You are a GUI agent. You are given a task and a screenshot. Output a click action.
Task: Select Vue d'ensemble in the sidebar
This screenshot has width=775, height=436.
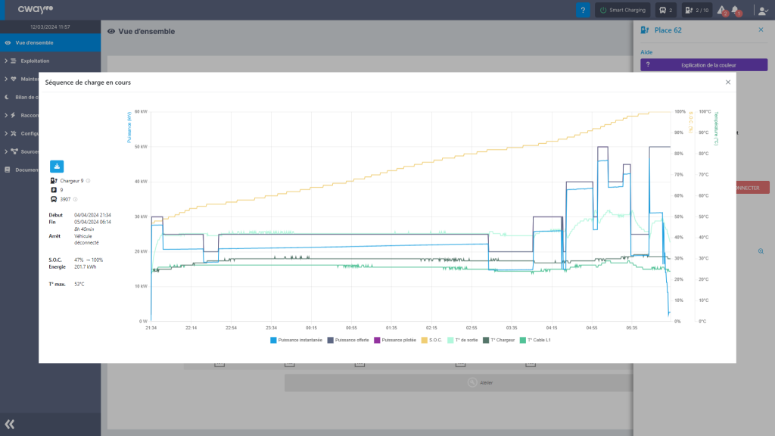click(34, 42)
